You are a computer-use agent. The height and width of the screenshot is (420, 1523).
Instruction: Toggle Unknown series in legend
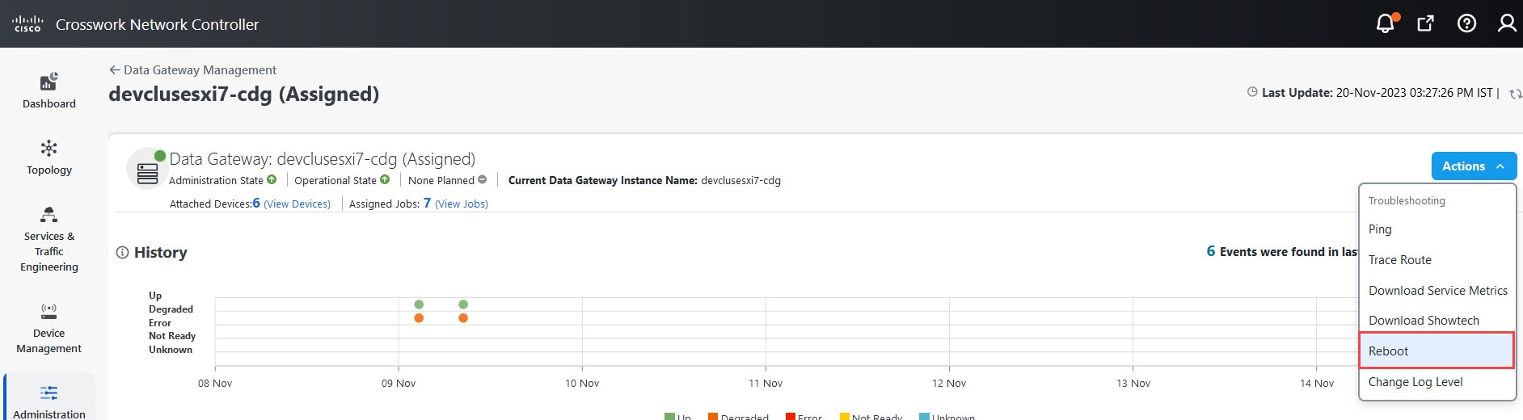click(947, 417)
